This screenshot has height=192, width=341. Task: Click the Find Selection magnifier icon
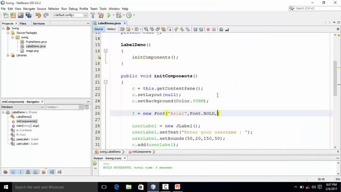146,29
